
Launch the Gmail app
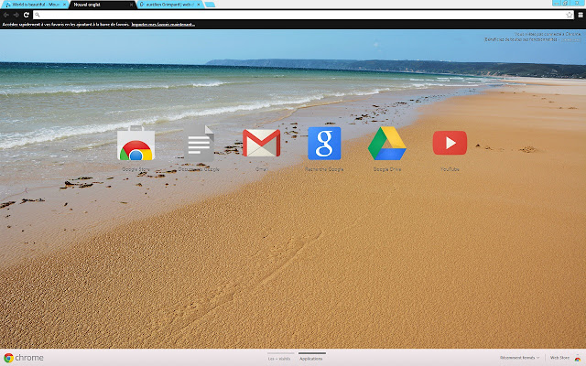pyautogui.click(x=261, y=143)
